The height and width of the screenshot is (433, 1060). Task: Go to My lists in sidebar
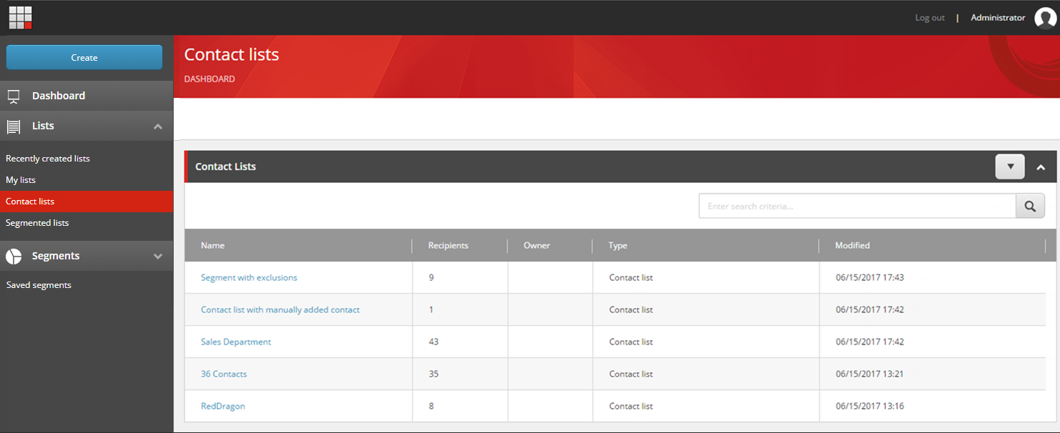(x=20, y=179)
